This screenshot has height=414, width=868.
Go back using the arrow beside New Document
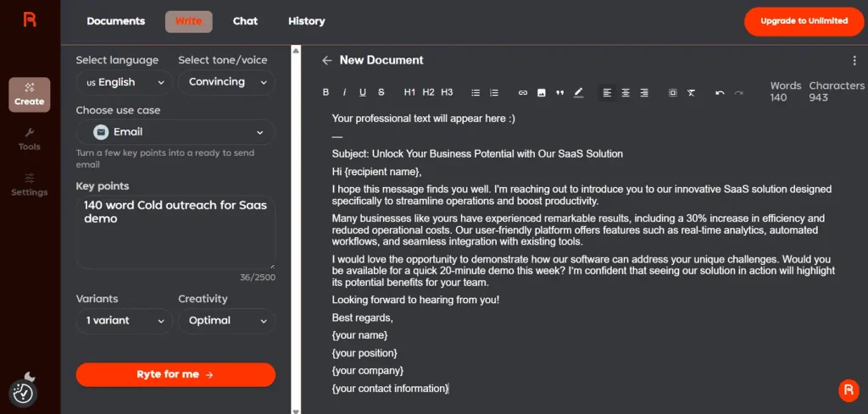click(326, 60)
